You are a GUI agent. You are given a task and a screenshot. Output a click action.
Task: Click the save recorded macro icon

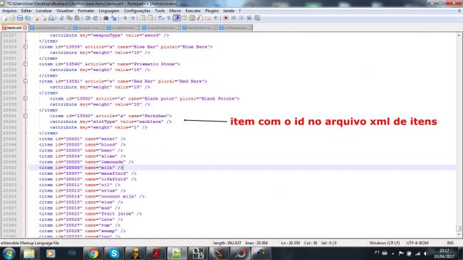point(257,18)
